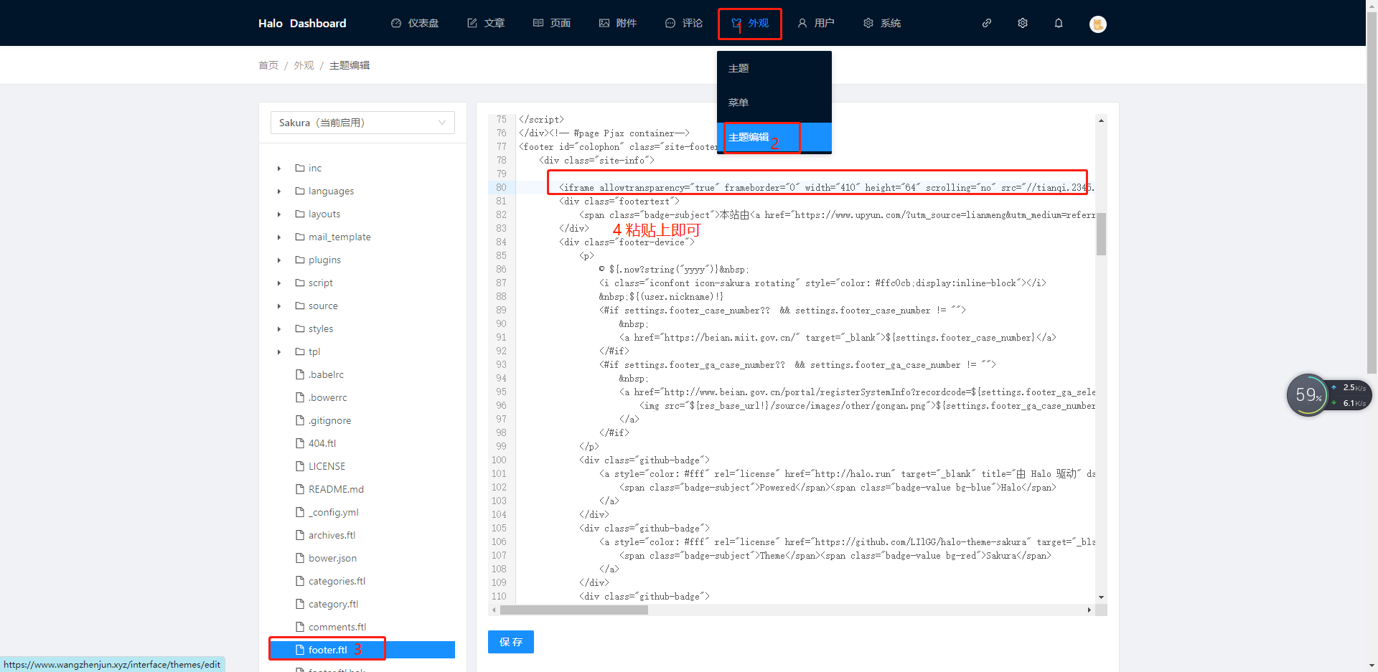Open the bower.json file

(x=332, y=558)
